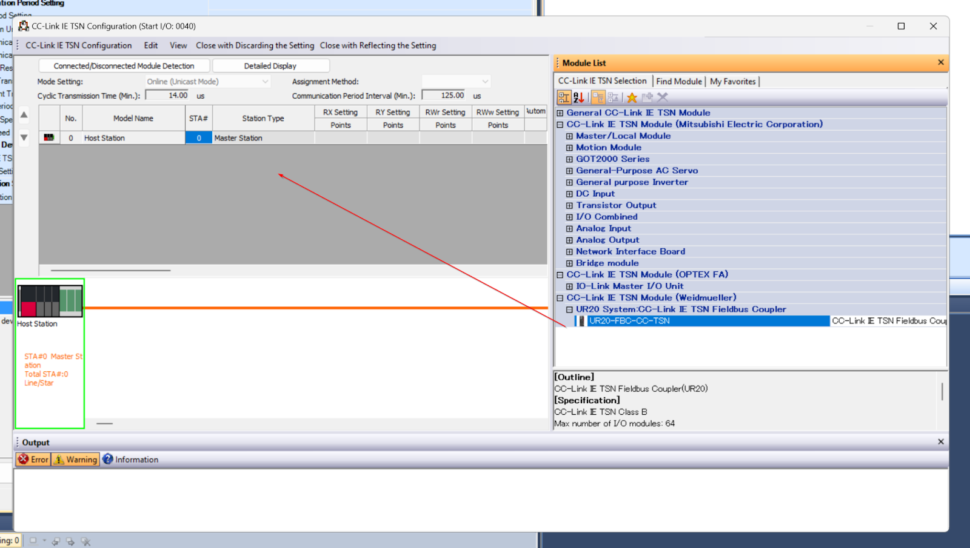Screen dimensions: 970x548
Task: Click the Host Station row icon in table
Action: [x=49, y=137]
